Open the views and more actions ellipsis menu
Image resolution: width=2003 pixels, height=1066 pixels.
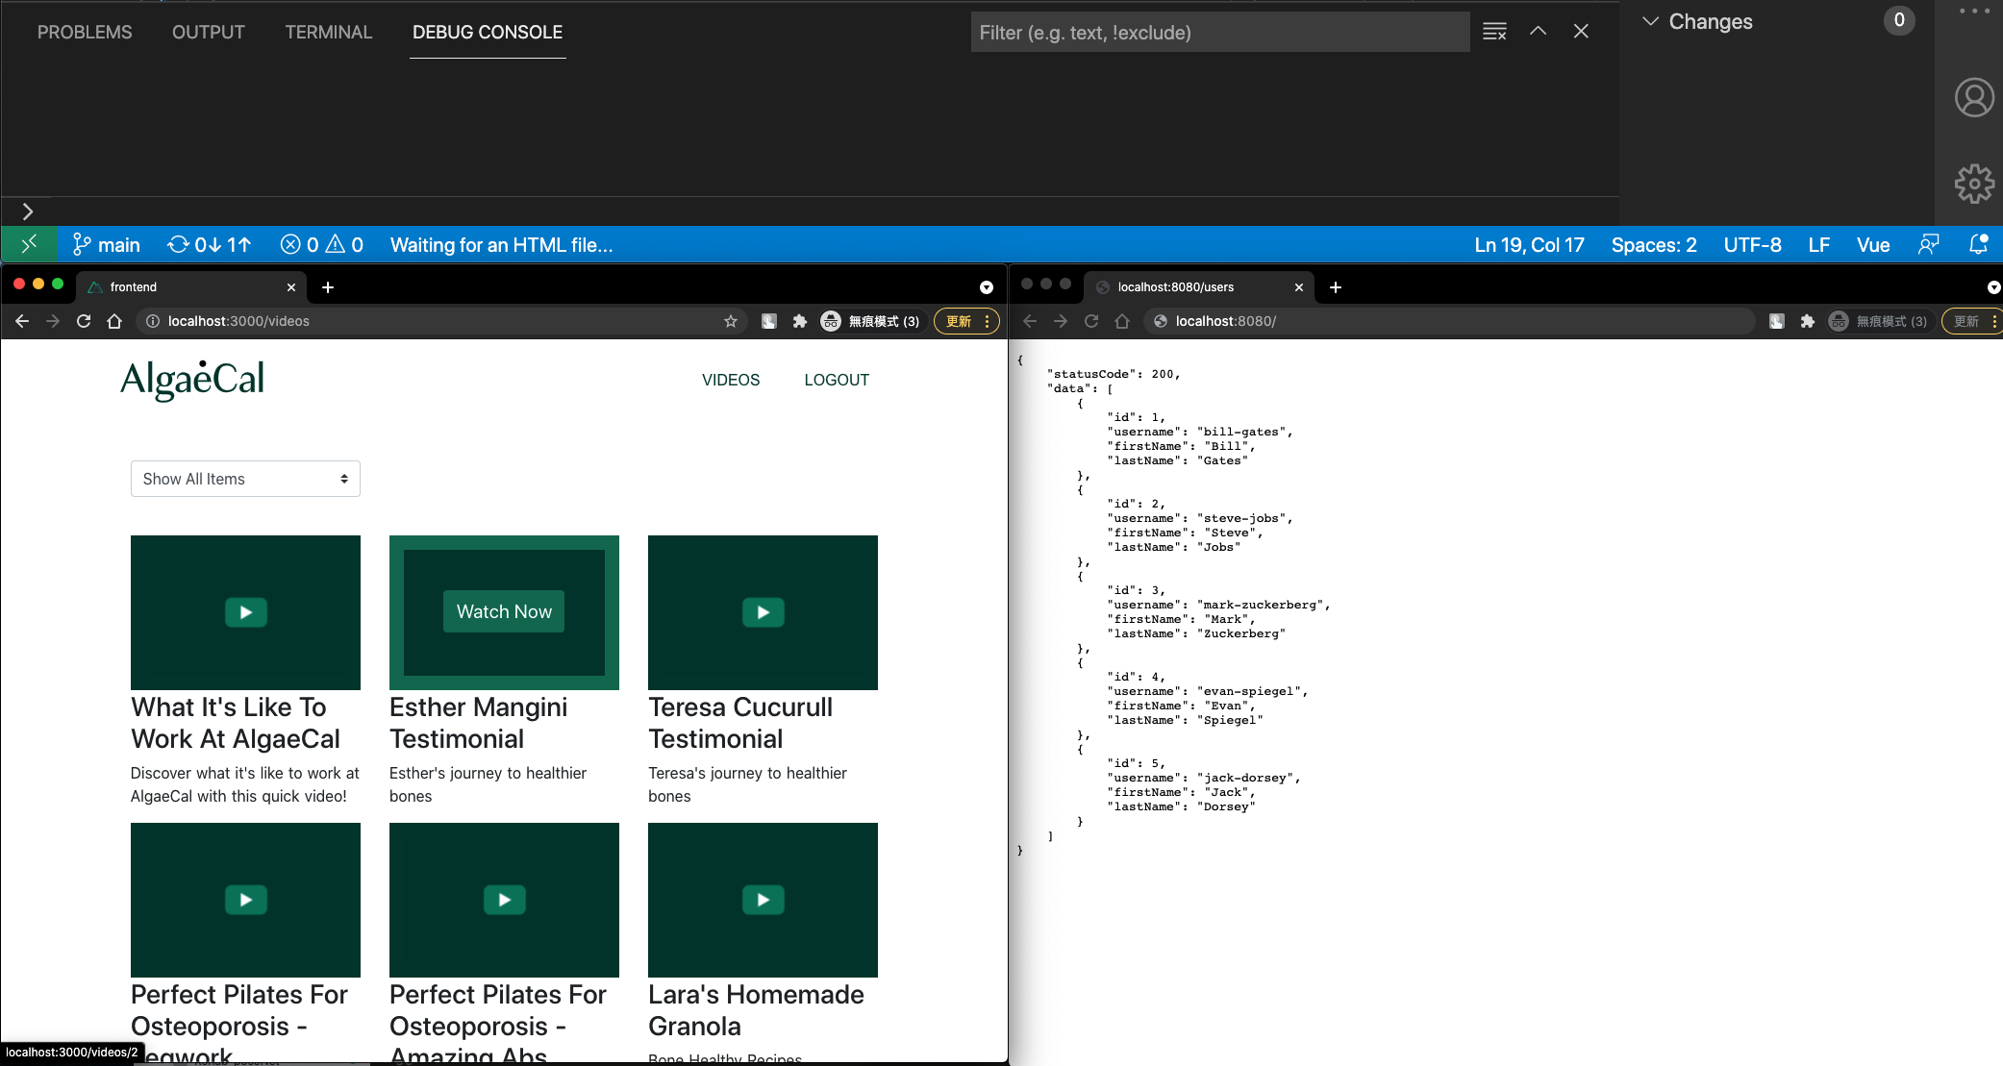(x=1974, y=12)
